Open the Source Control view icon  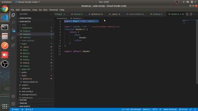click(13, 30)
